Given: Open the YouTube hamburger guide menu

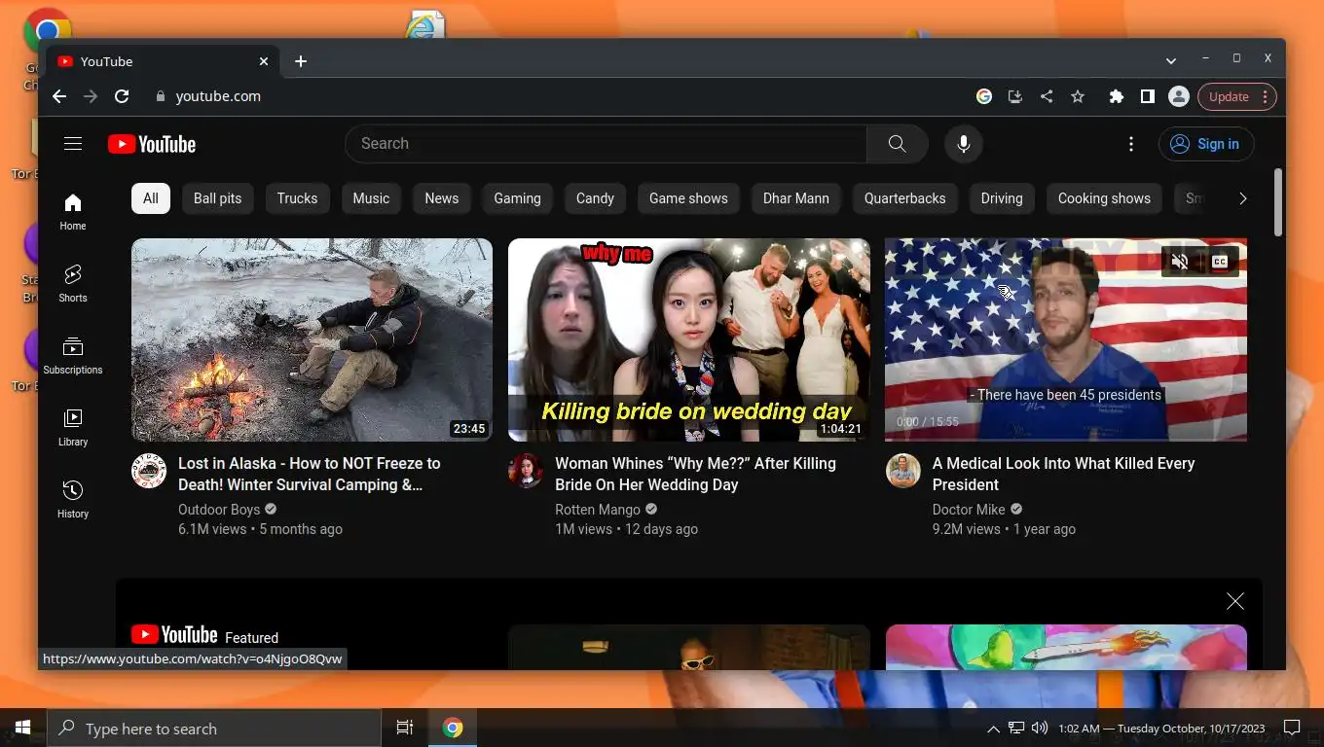Looking at the screenshot, I should [73, 144].
